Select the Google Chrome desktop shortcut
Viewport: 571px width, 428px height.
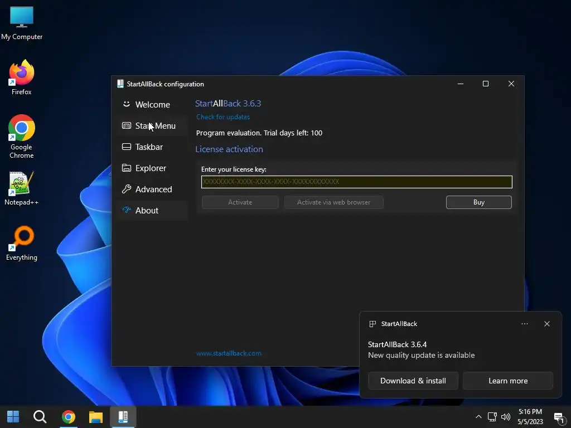(22, 137)
